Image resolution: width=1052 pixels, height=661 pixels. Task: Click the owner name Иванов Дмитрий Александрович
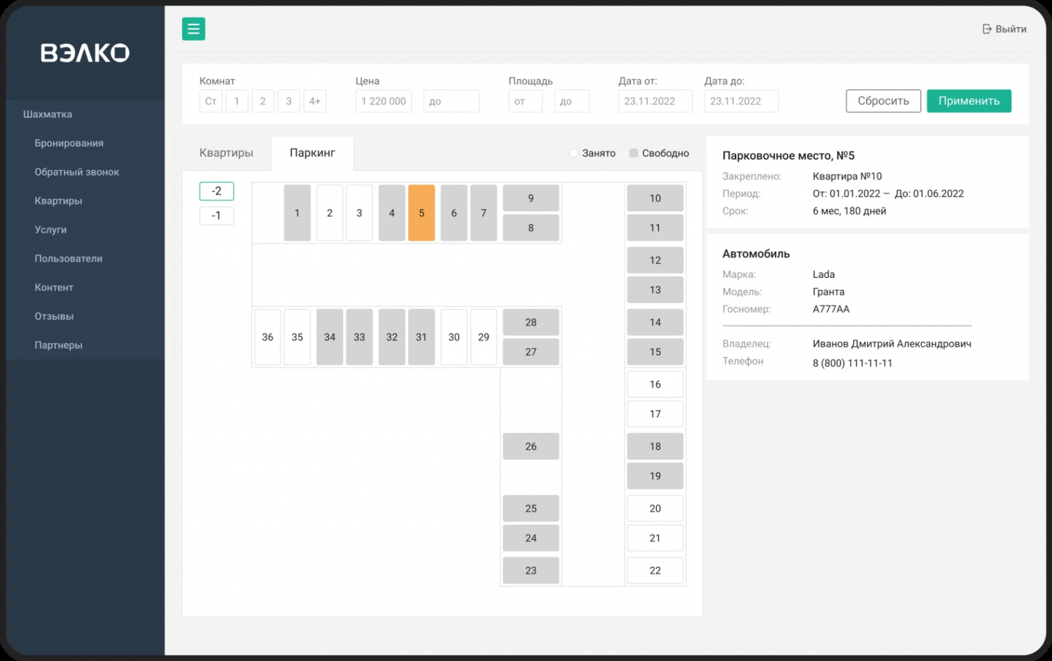(x=892, y=344)
